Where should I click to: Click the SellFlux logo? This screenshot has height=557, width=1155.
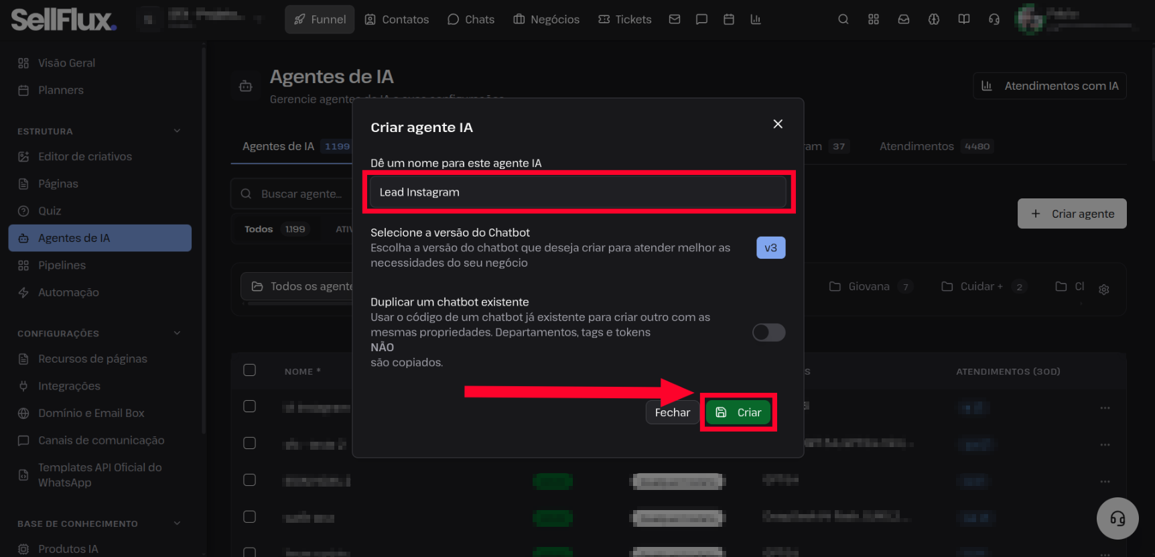click(x=64, y=19)
